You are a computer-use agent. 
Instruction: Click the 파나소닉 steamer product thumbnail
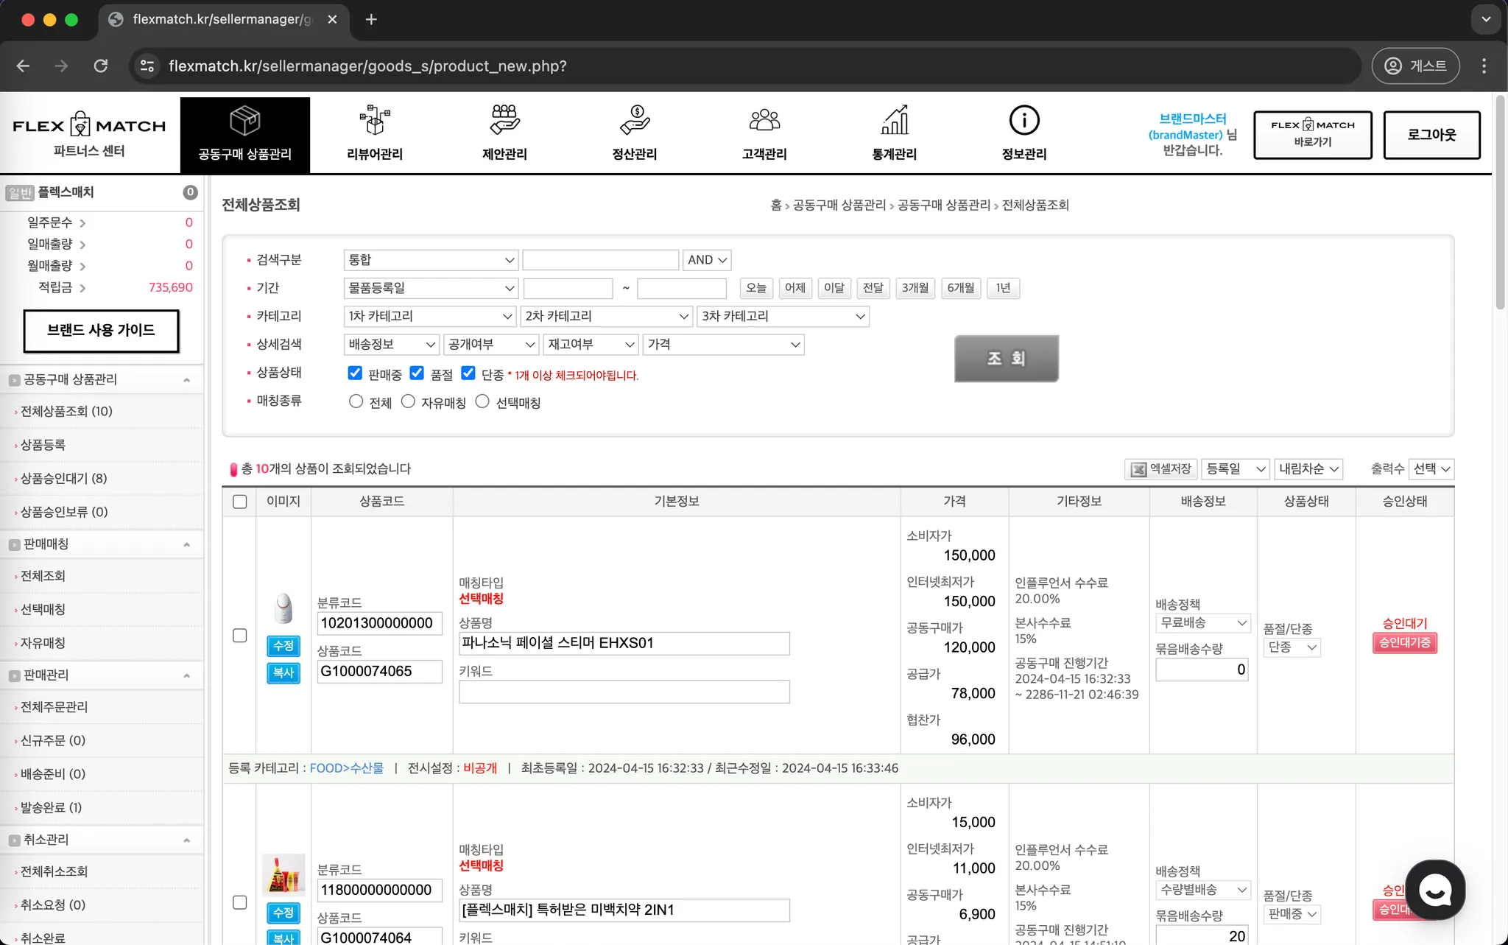pyautogui.click(x=283, y=609)
